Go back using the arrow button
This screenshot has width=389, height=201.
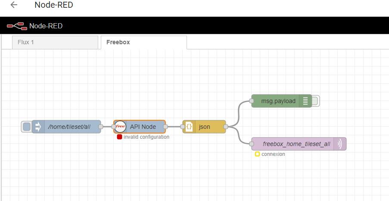pyautogui.click(x=14, y=5)
